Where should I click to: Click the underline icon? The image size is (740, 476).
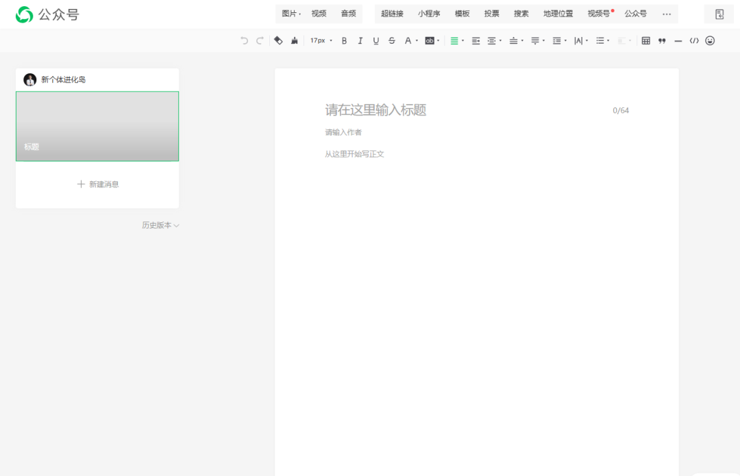pyautogui.click(x=375, y=41)
